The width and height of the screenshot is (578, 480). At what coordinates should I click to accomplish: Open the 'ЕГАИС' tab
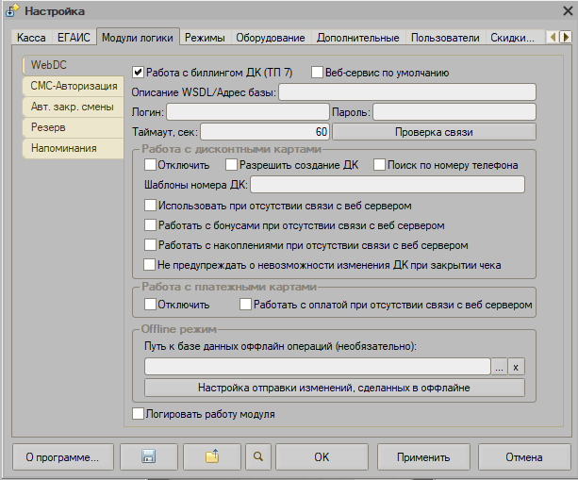point(74,38)
